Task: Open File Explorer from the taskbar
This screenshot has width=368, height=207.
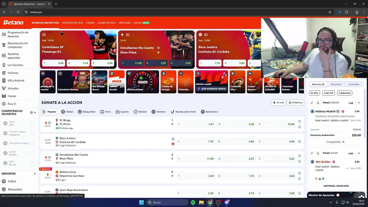Action: coord(201,202)
